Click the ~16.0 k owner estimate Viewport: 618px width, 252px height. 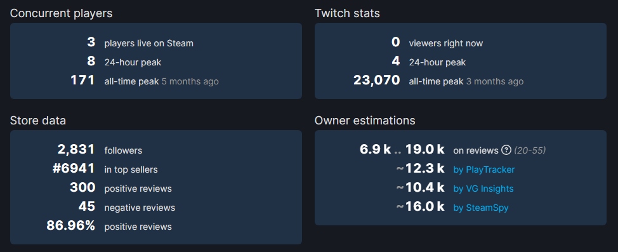tap(420, 206)
